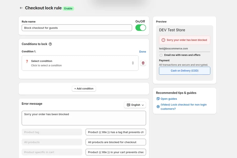Click the test@bsscommerce.com email in preview

click(173, 48)
